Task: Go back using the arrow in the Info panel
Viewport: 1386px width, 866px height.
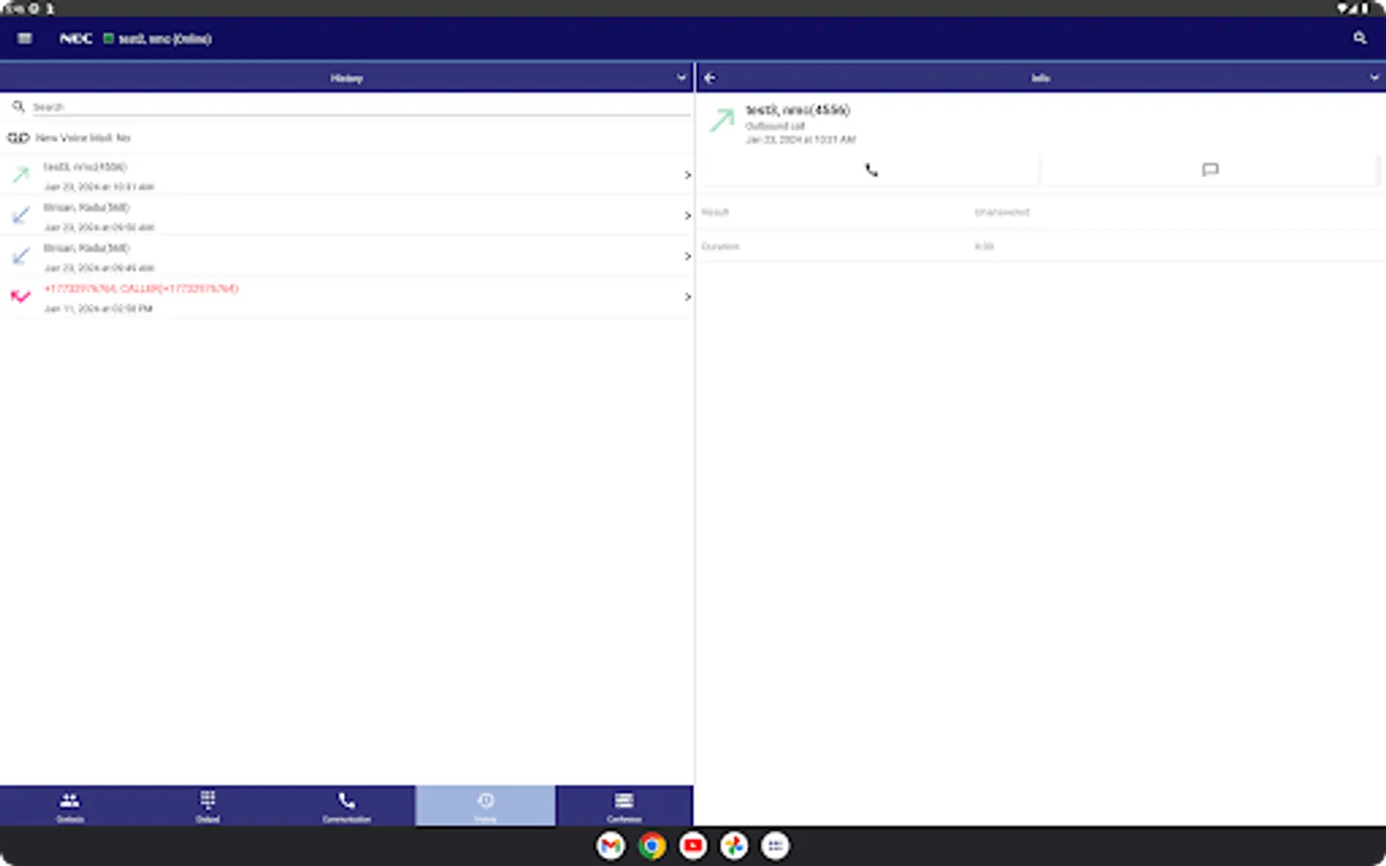Action: pyautogui.click(x=710, y=77)
